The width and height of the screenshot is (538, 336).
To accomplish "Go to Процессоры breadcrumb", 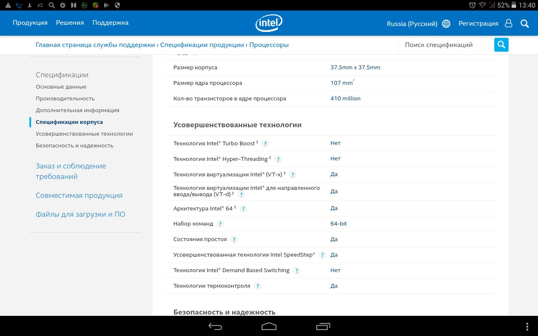I will tap(269, 45).
